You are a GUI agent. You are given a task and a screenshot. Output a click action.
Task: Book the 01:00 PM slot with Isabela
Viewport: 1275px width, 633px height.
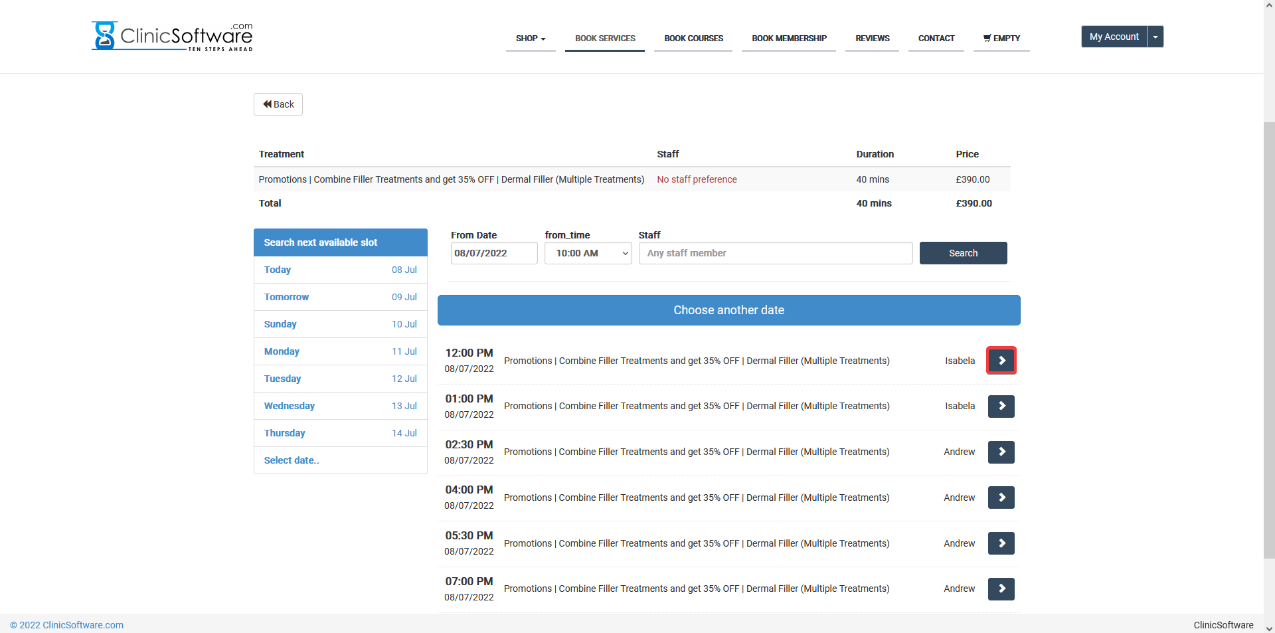coord(1001,407)
